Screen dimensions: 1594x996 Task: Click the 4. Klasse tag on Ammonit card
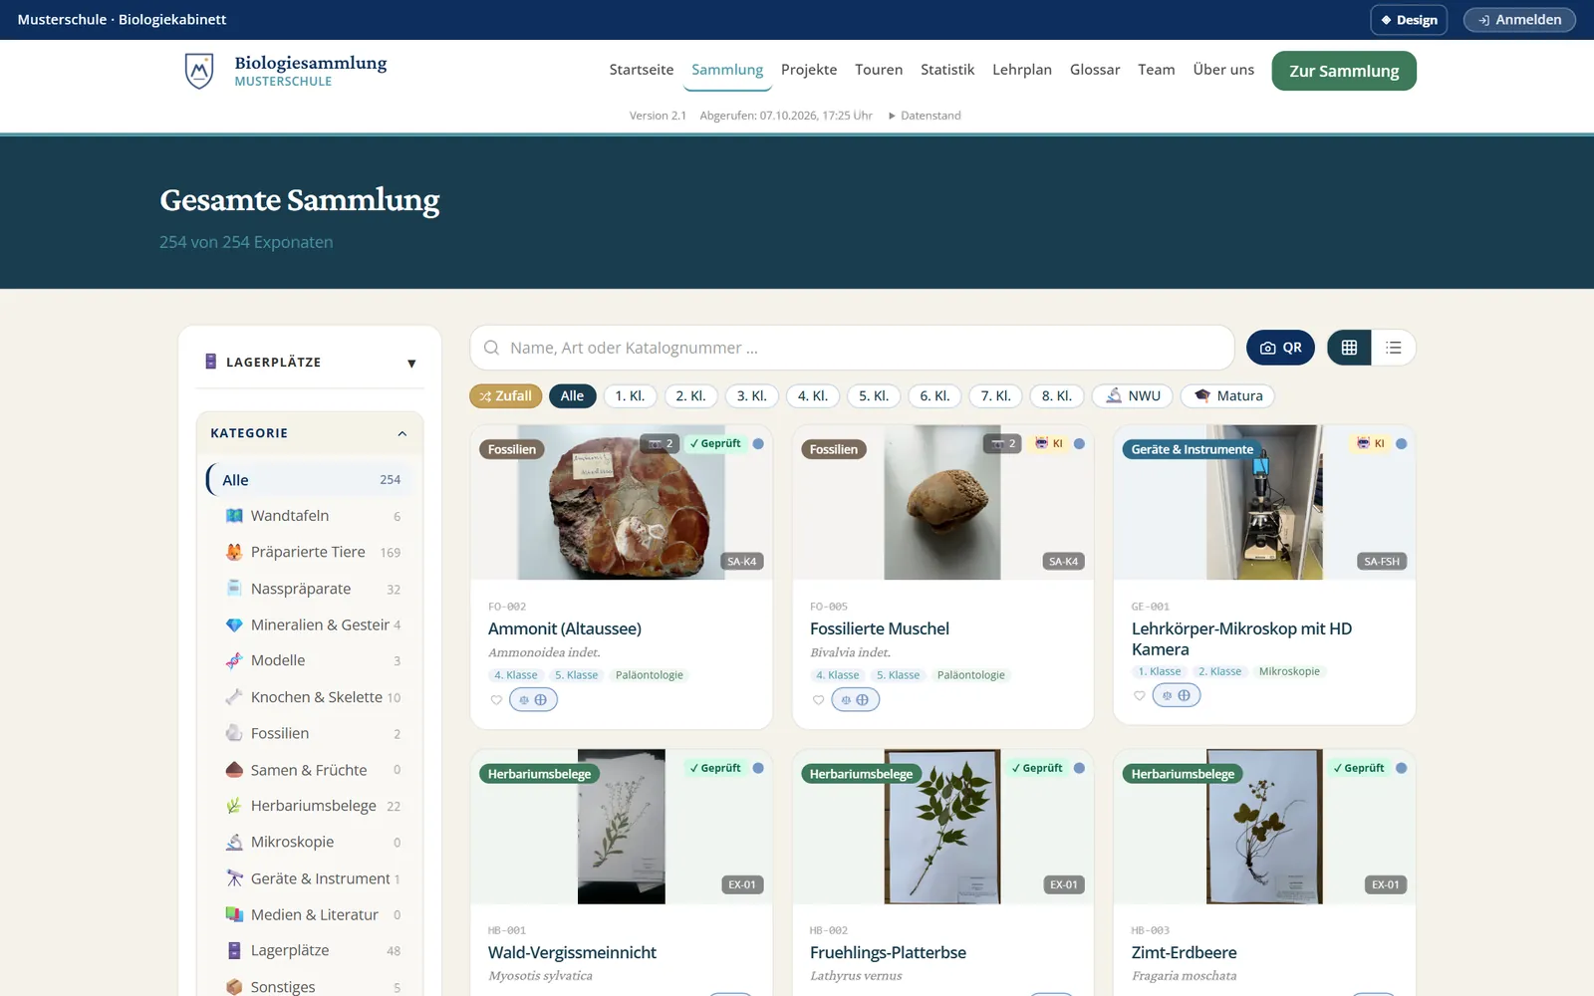pos(515,675)
